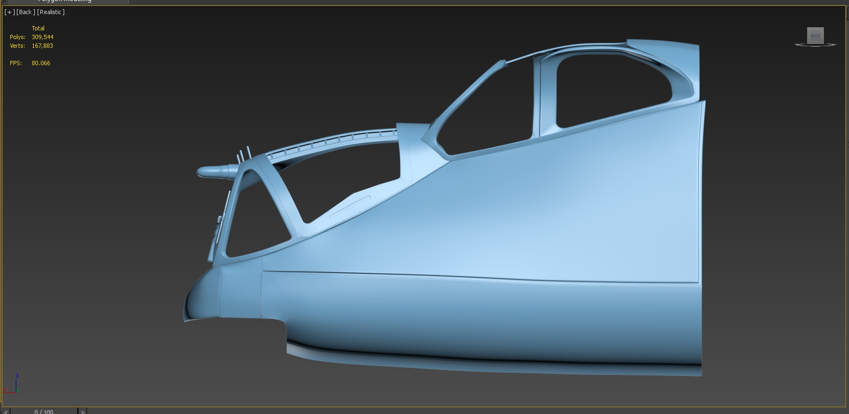Click the time slider's previous-frame arrow

pyautogui.click(x=5, y=411)
